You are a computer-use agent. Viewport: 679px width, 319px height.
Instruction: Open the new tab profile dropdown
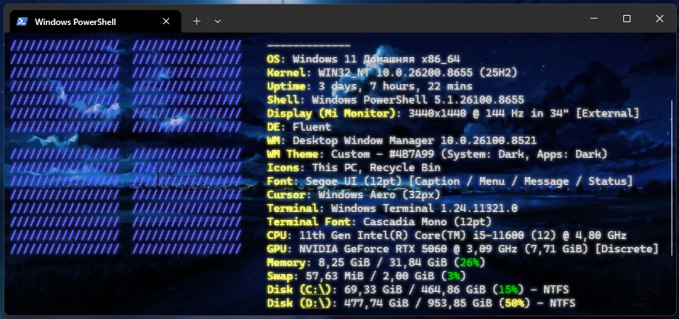click(x=218, y=21)
